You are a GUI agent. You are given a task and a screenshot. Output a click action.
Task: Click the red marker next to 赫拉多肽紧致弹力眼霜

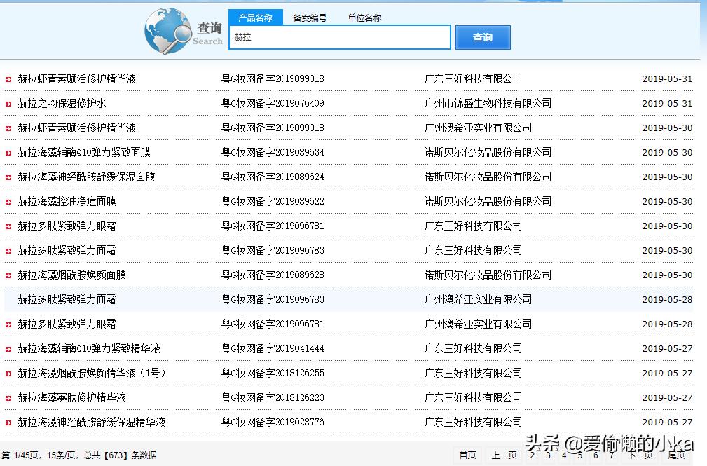[x=10, y=226]
